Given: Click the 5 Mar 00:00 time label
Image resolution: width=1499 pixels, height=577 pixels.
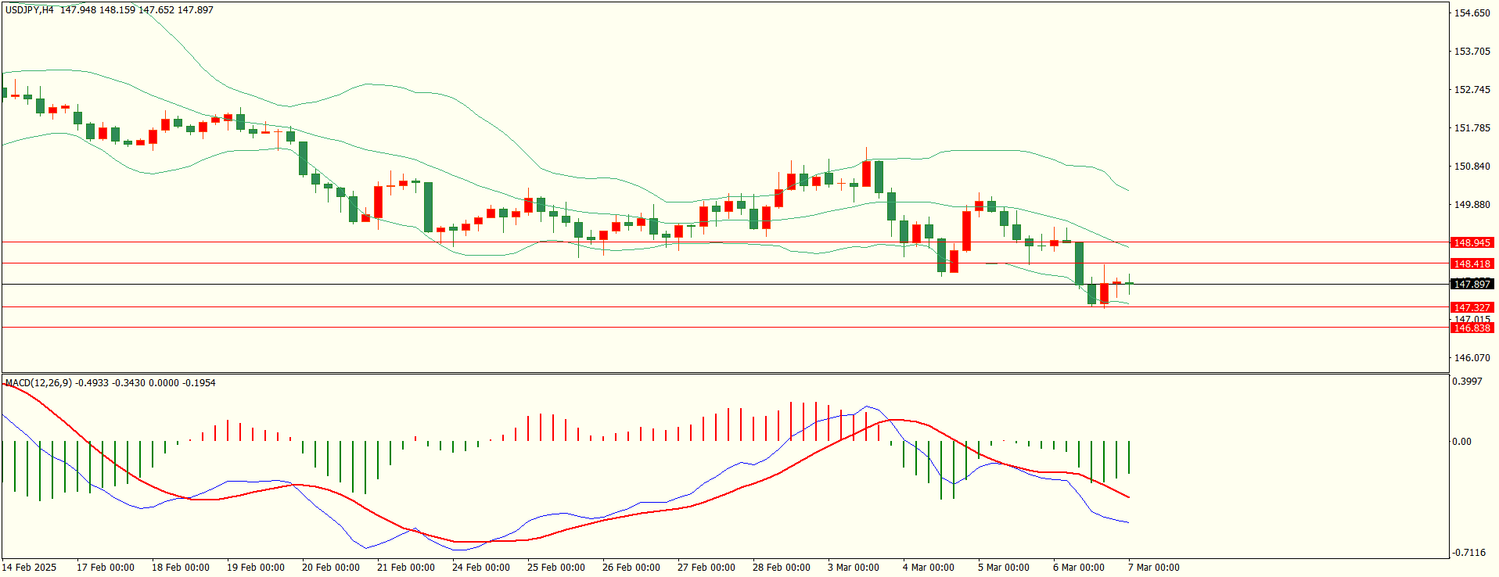Looking at the screenshot, I should (1004, 568).
